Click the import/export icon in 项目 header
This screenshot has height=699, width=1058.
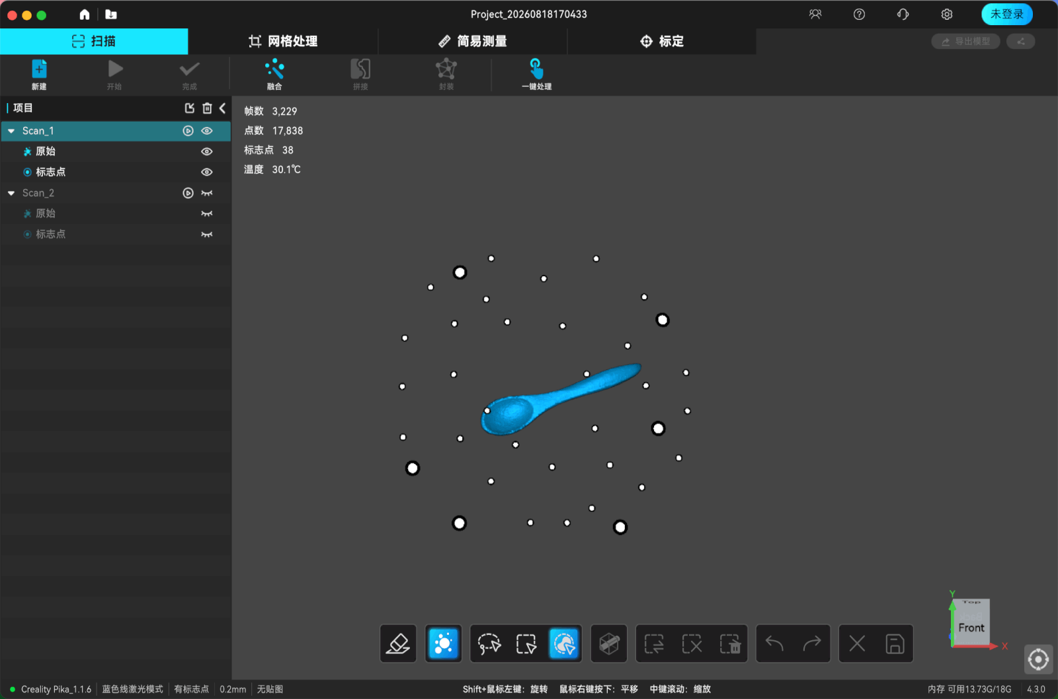(190, 108)
